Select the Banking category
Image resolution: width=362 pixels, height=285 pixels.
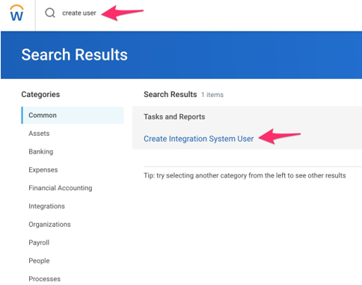click(x=41, y=151)
